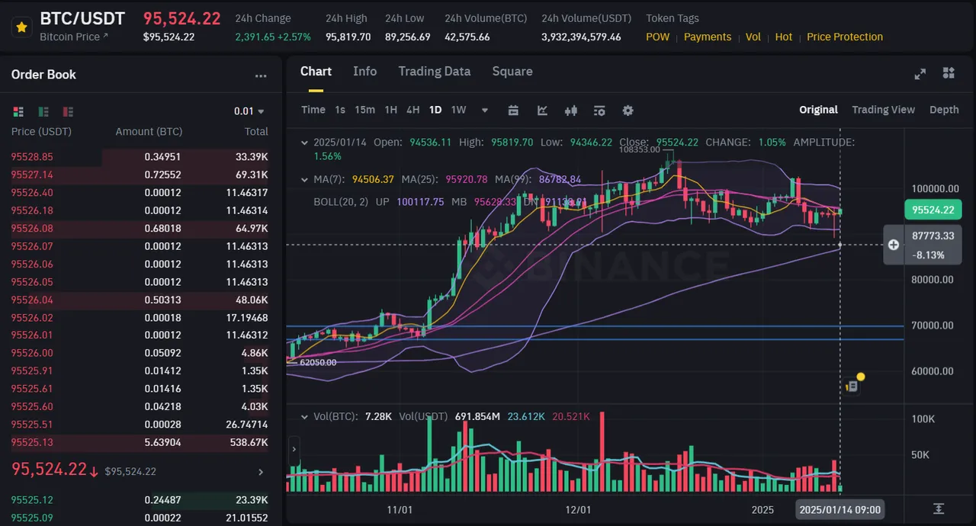Select the Original chart view
The width and height of the screenshot is (976, 526).
(818, 110)
